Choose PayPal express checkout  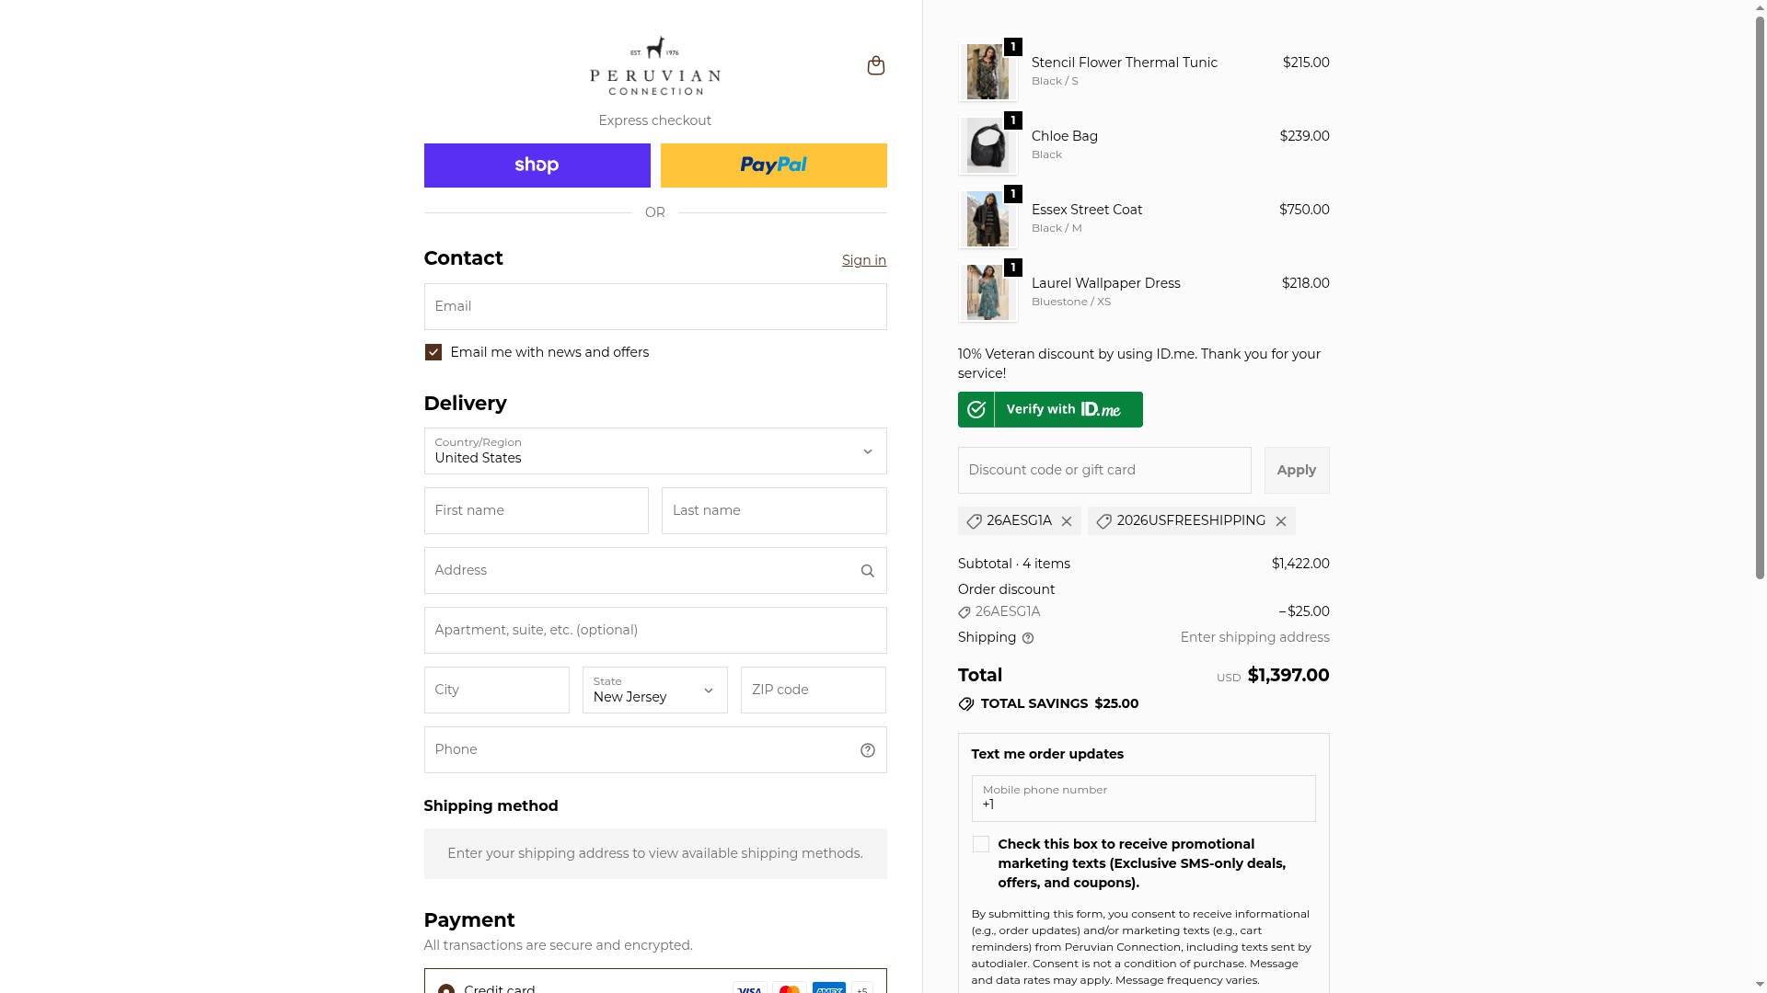coord(773,165)
